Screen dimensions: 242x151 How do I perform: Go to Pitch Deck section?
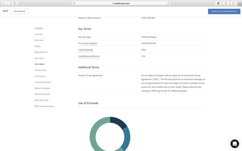coord(39,40)
